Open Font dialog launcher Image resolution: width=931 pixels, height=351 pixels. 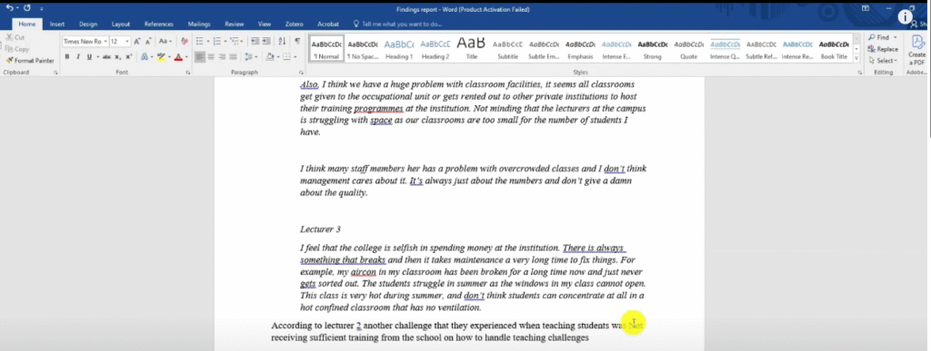[x=187, y=73]
